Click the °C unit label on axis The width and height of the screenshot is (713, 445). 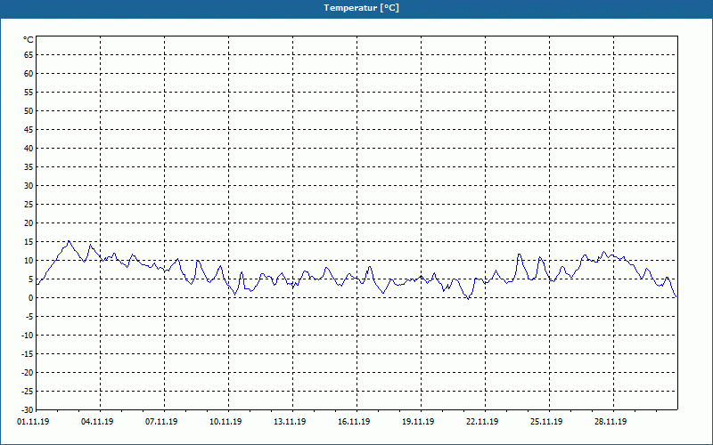pyautogui.click(x=29, y=40)
